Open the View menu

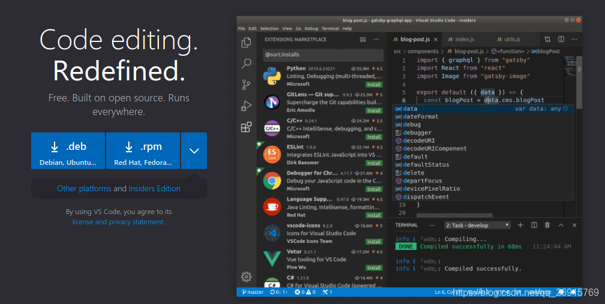pyautogui.click(x=287, y=29)
